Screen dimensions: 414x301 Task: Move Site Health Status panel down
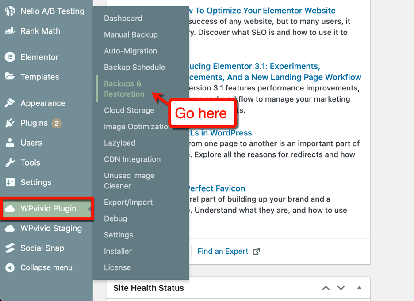coord(341,288)
